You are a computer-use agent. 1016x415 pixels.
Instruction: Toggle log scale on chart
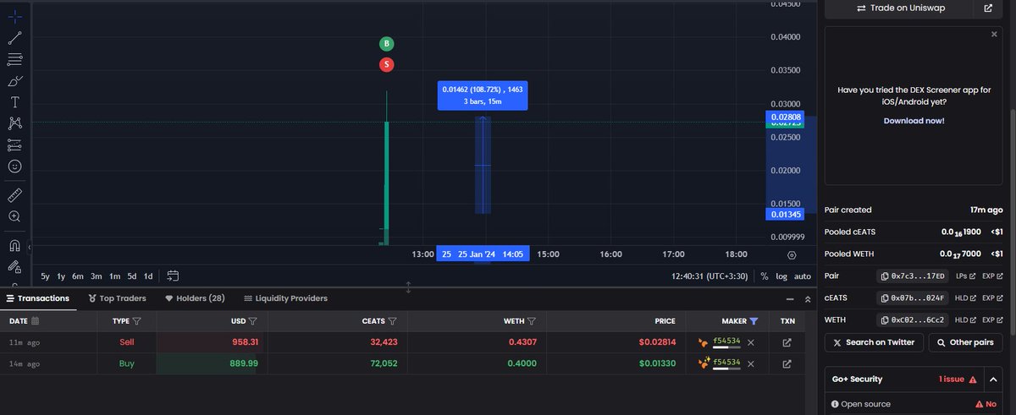(x=781, y=276)
